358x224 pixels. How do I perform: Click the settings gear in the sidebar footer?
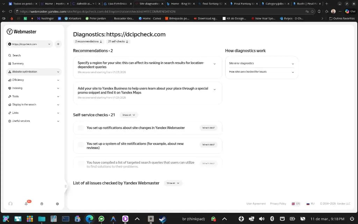point(57,204)
